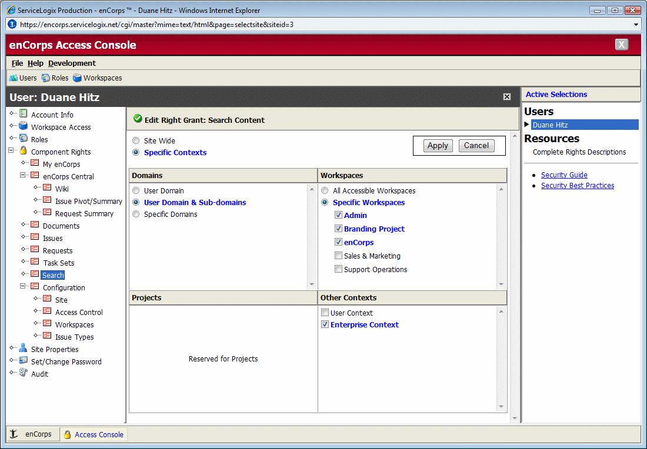The height and width of the screenshot is (449, 647).
Task: Uncheck the Branding Project workspace checkbox
Action: [338, 229]
